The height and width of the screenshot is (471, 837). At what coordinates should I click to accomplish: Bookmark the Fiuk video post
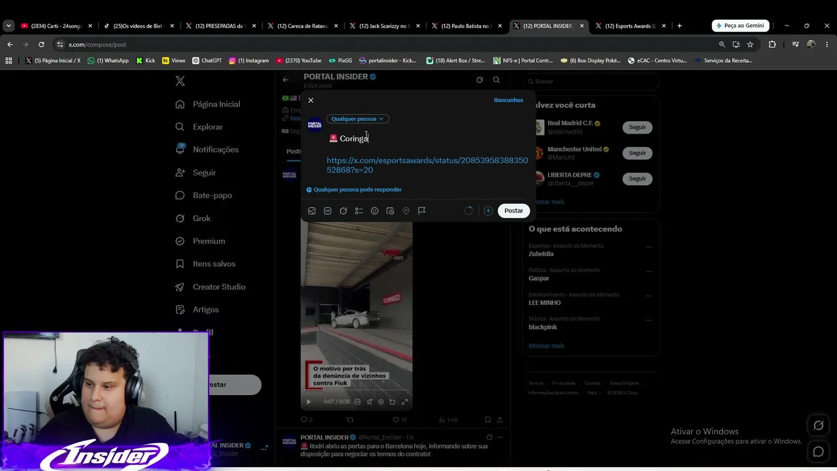[x=488, y=420]
